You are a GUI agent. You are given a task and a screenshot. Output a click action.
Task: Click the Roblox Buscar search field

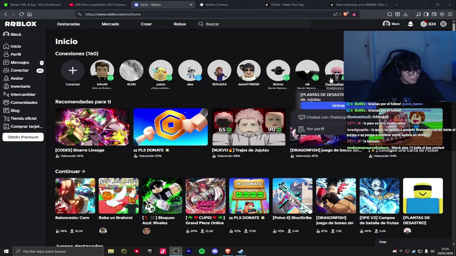[254, 24]
